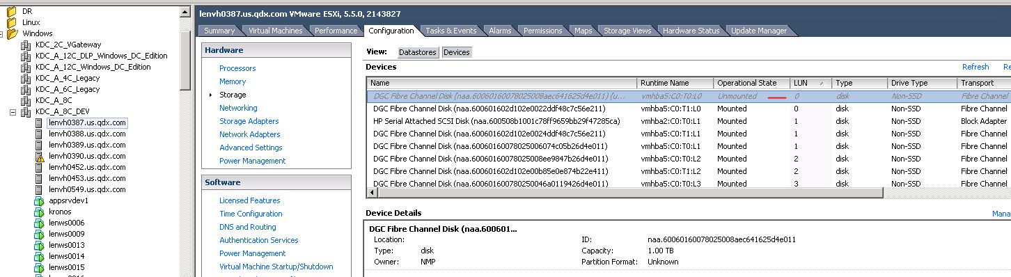Viewport: 1011px width, 277px height.
Task: Sort devices by Name column header
Action: pos(501,83)
